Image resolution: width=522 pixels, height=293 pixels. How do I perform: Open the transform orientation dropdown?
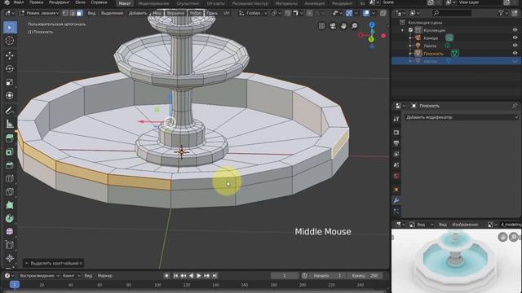pyautogui.click(x=254, y=13)
